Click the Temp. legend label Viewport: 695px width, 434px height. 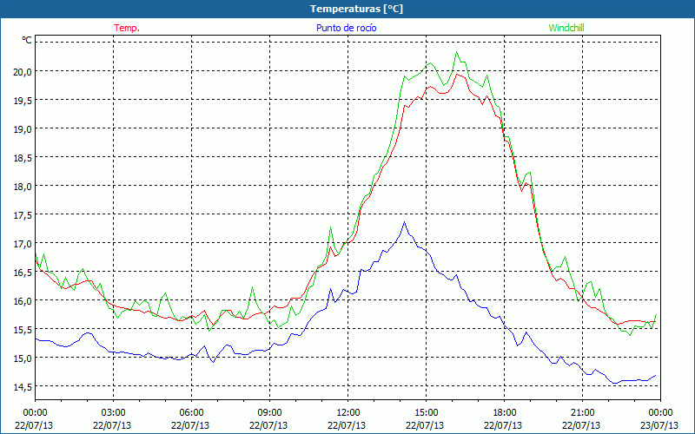click(127, 28)
